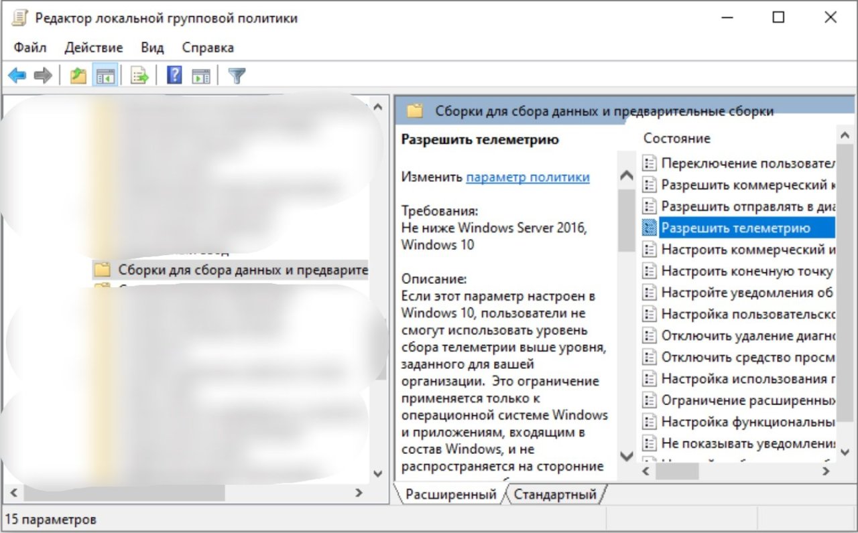
Task: Click the description pane scroll down arrow
Action: tap(627, 456)
